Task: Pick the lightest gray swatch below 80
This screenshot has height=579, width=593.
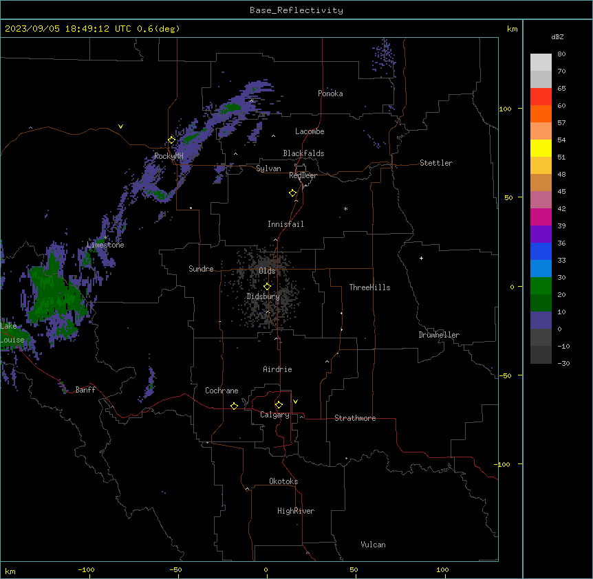Action: click(541, 63)
